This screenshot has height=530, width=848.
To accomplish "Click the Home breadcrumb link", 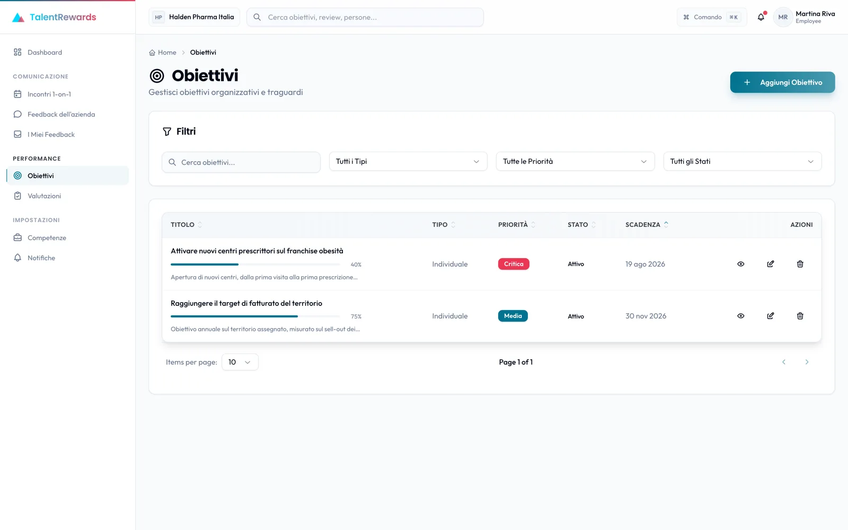I will pos(163,52).
